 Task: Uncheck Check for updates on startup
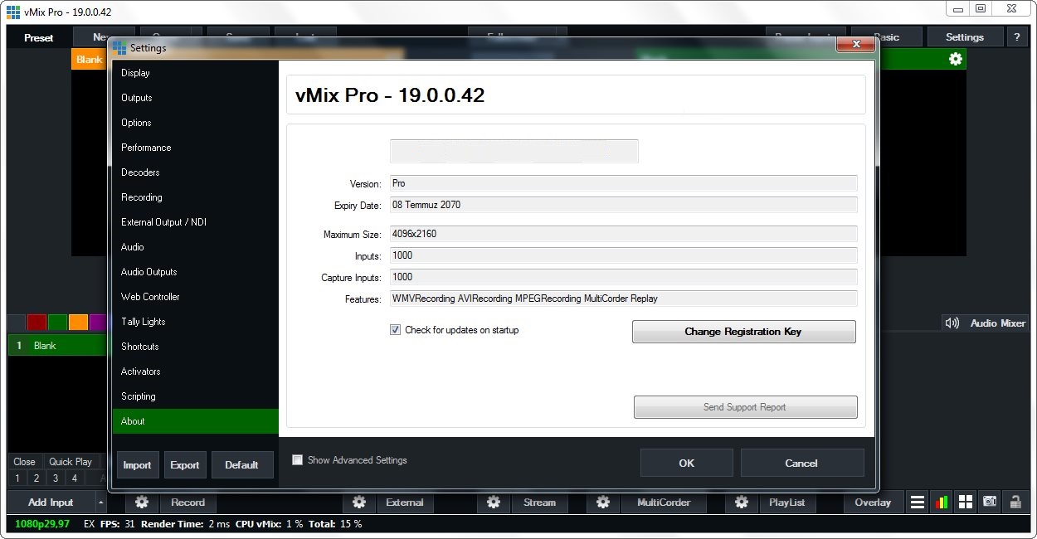(395, 330)
